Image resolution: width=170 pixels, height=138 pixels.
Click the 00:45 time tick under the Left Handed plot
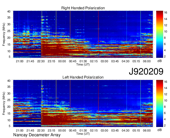pos(73,130)
